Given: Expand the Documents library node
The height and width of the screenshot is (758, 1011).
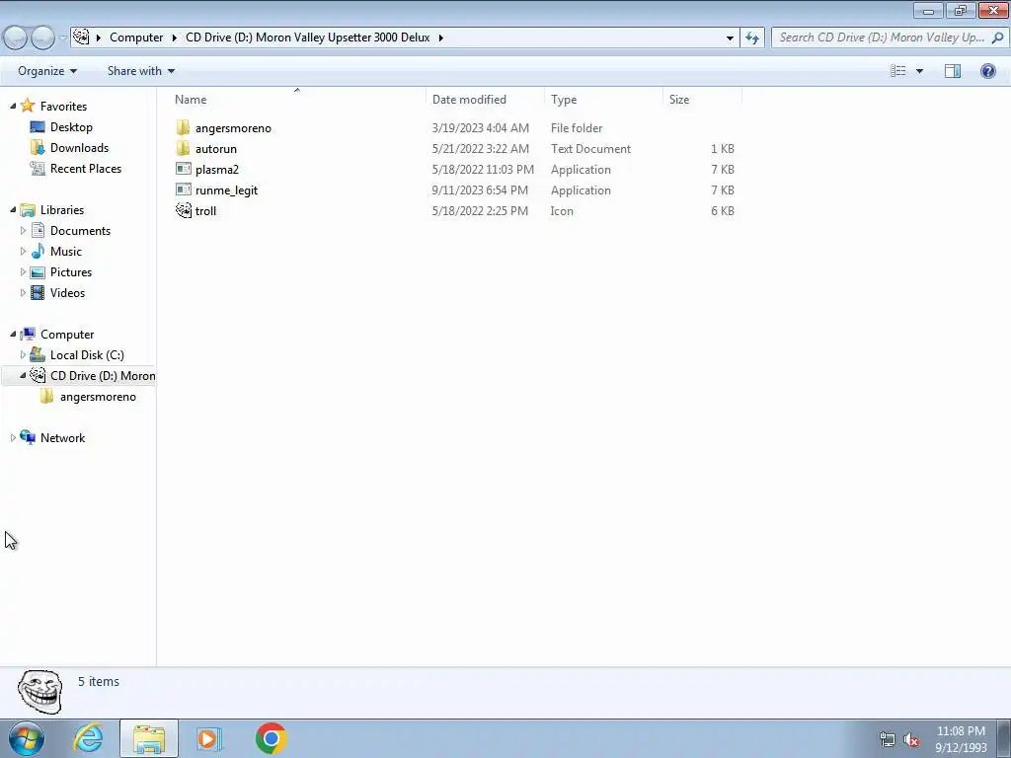Looking at the screenshot, I should pos(24,230).
